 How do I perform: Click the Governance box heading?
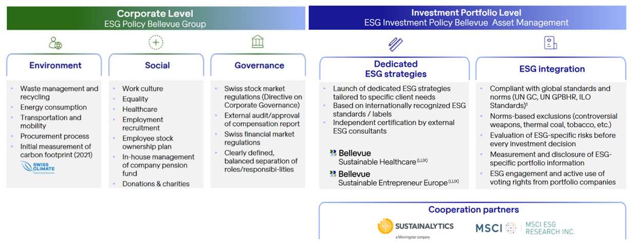[x=259, y=66]
